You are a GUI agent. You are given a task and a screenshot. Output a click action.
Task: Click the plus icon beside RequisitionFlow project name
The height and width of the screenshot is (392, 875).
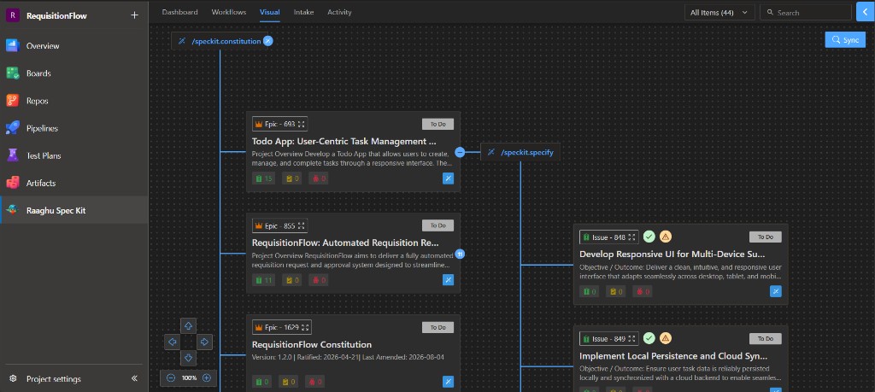point(134,15)
